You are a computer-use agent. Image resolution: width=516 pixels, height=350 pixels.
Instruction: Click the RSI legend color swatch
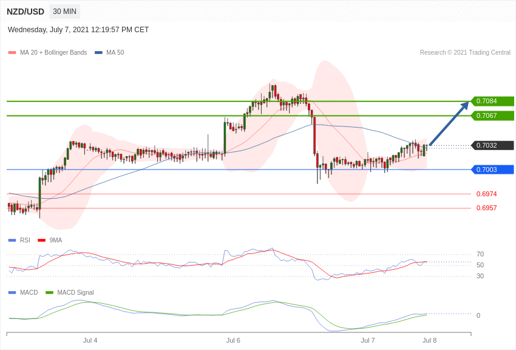[12, 241]
